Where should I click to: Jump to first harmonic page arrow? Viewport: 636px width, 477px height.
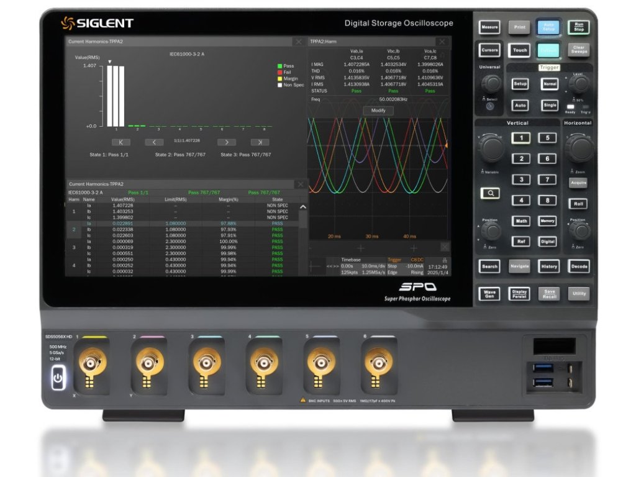[x=120, y=142]
